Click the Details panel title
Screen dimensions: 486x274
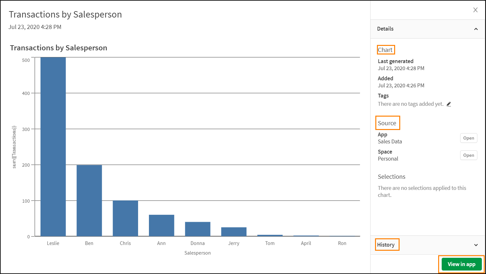point(385,29)
